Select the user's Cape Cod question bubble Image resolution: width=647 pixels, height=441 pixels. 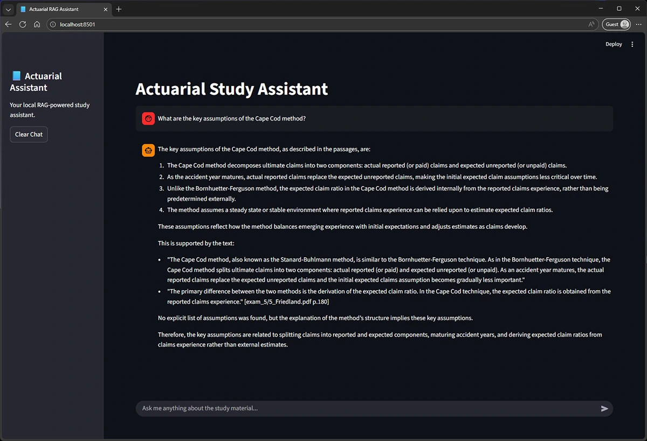click(x=232, y=118)
